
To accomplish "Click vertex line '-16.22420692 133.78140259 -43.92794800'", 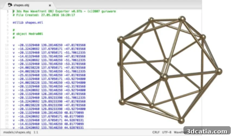I will 49,90.
